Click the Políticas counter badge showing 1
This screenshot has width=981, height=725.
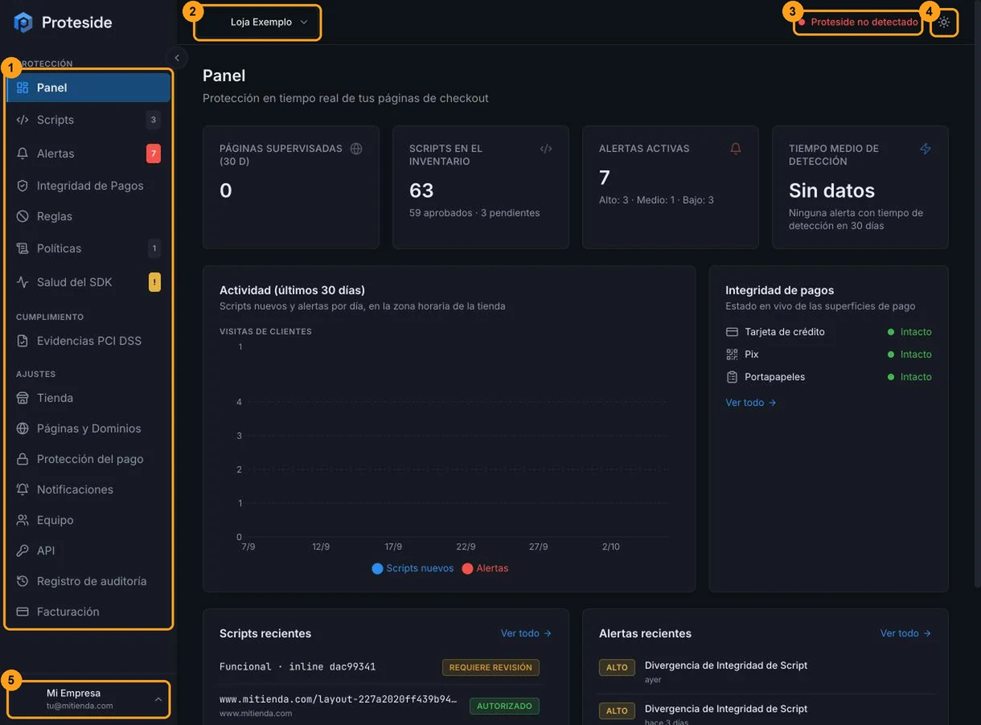click(154, 248)
